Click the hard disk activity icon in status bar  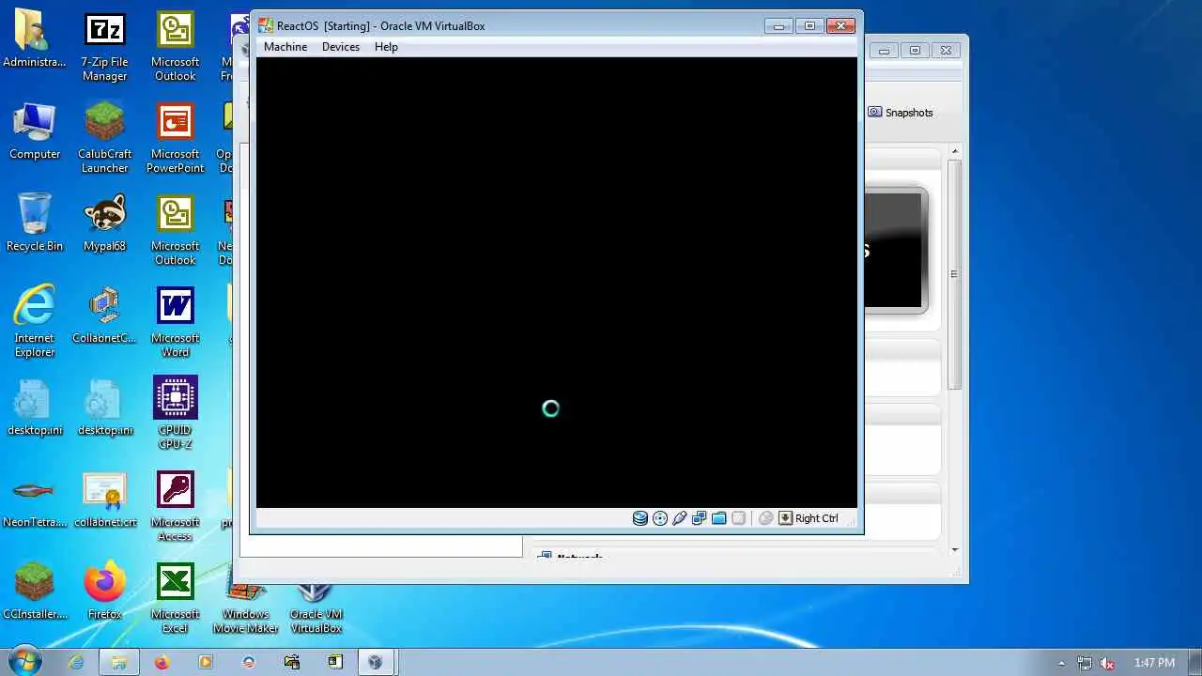pos(640,518)
